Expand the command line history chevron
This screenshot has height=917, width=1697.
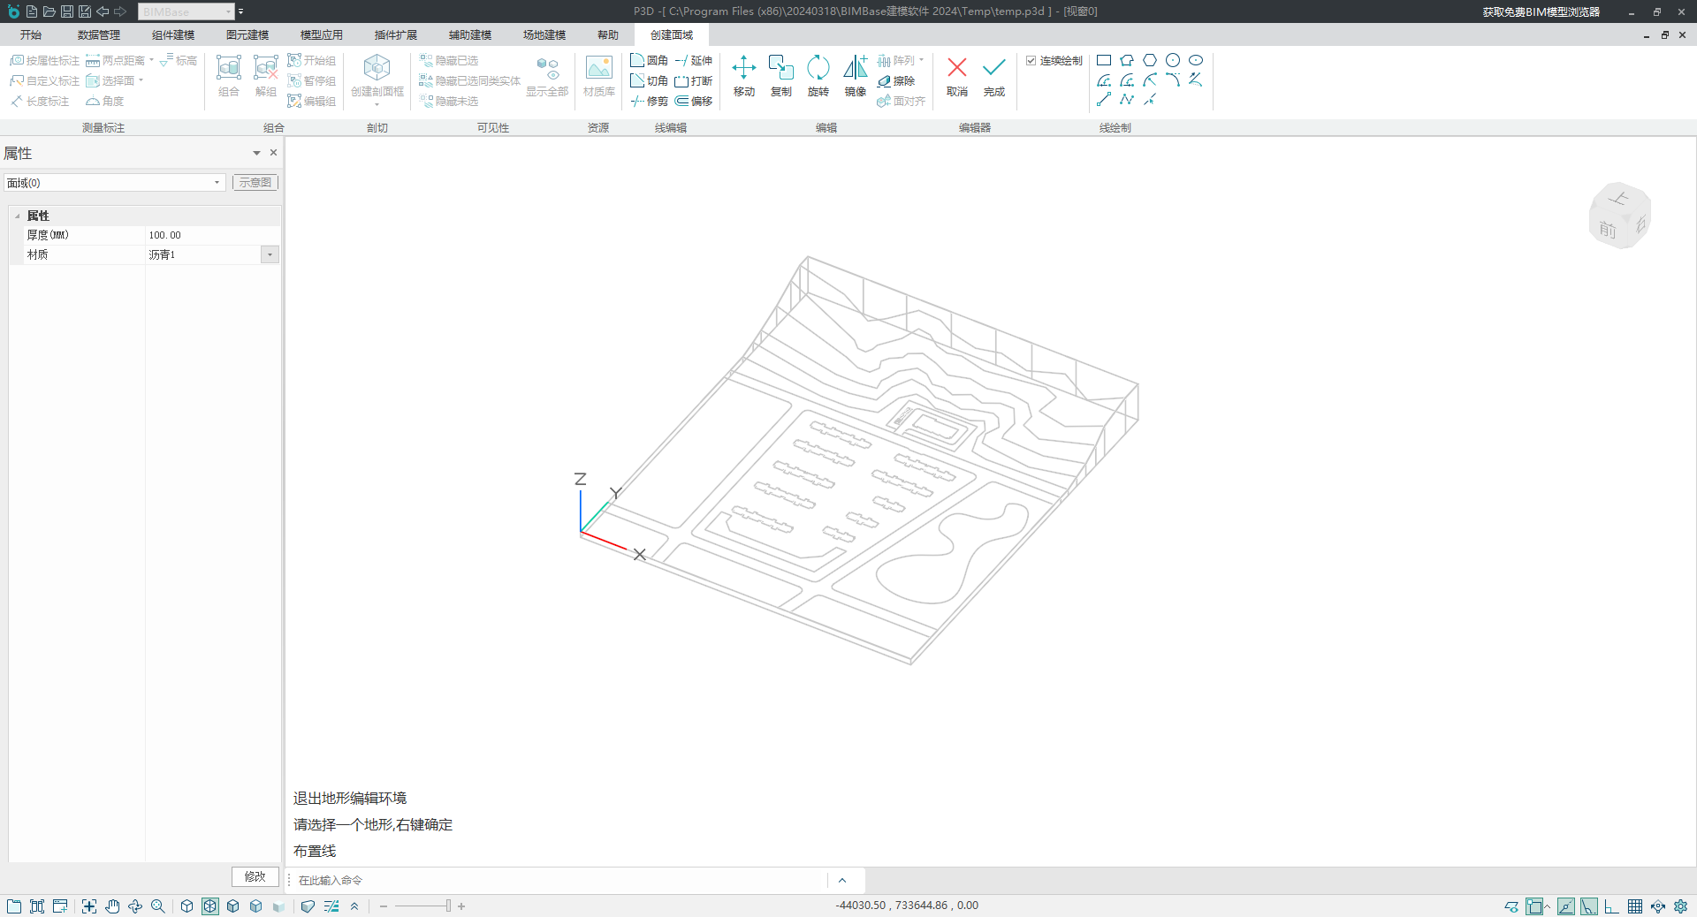pyautogui.click(x=841, y=881)
